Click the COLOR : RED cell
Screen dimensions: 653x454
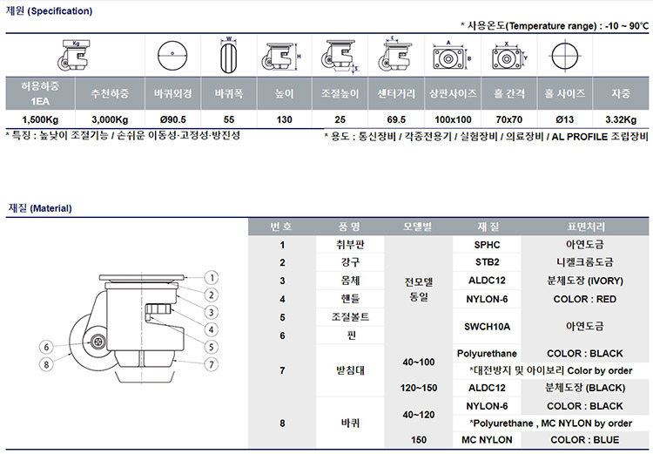click(585, 299)
